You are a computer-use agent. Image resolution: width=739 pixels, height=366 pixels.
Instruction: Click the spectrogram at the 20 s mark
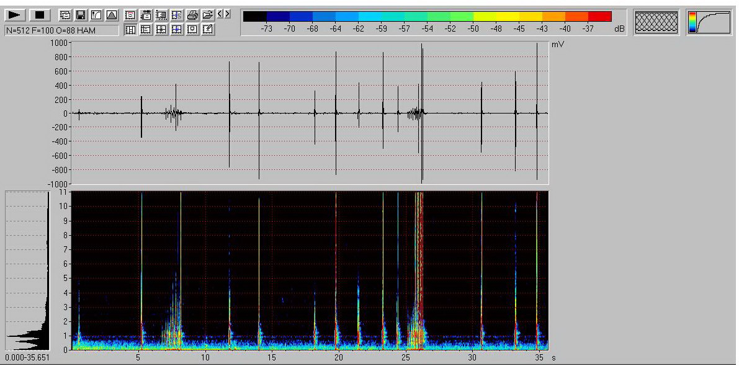click(338, 270)
